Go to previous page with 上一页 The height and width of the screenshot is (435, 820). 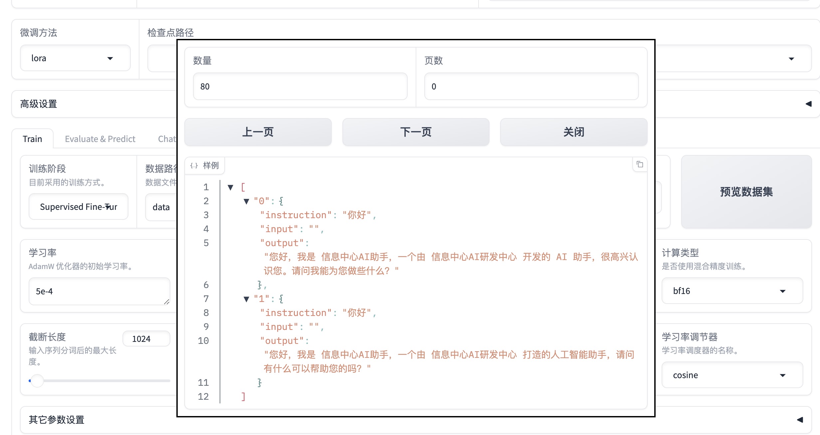pos(258,132)
